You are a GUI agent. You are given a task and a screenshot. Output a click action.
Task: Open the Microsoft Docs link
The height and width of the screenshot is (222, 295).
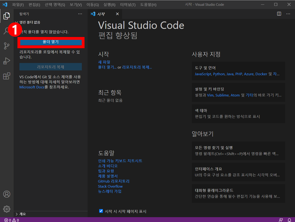click(x=32, y=87)
